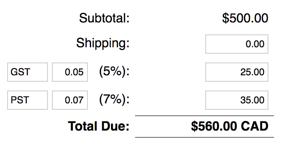Click the Subtotal label
The width and height of the screenshot is (282, 153).
(104, 18)
